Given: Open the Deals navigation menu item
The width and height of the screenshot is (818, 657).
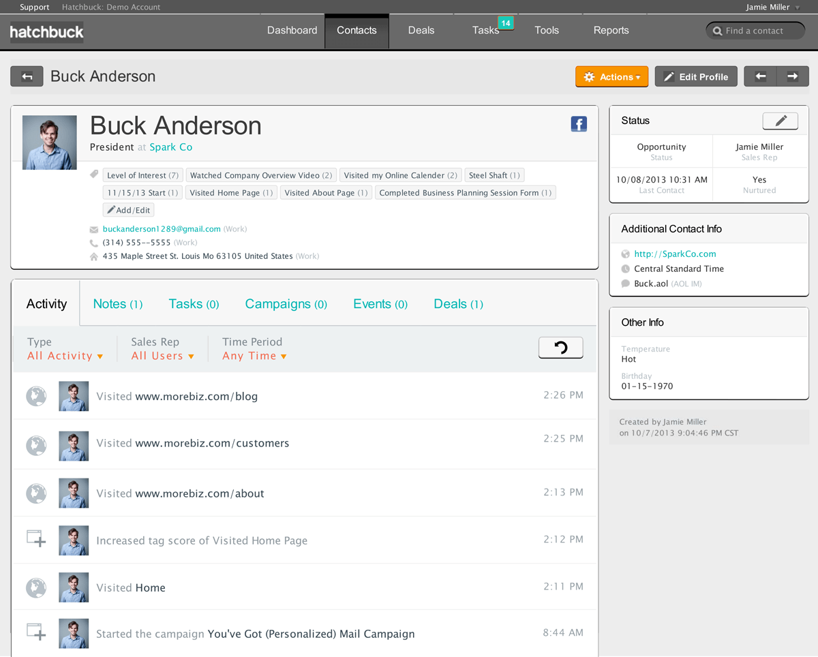Looking at the screenshot, I should pos(421,30).
